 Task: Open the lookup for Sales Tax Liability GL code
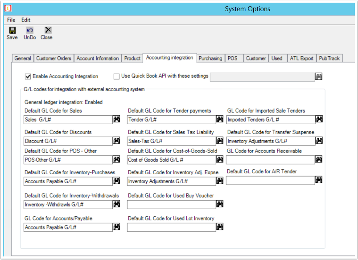(220, 141)
